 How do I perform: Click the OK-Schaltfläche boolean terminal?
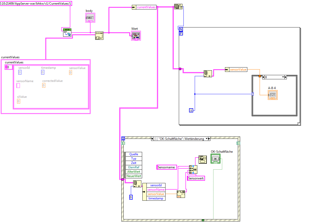pyautogui.click(x=216, y=159)
